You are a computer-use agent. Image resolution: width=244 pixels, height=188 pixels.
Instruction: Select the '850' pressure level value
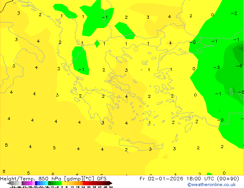(43, 179)
